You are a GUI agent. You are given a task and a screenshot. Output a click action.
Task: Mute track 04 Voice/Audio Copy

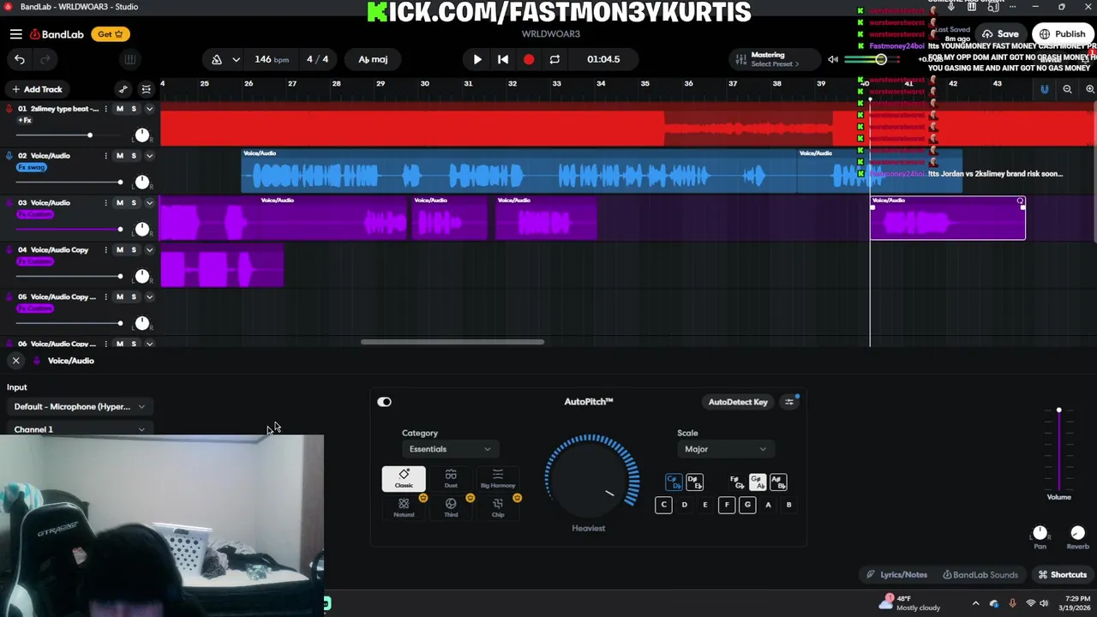(x=119, y=250)
